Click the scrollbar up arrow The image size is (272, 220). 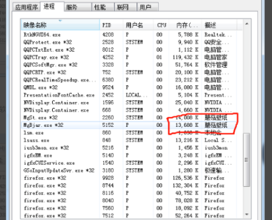coord(247,24)
